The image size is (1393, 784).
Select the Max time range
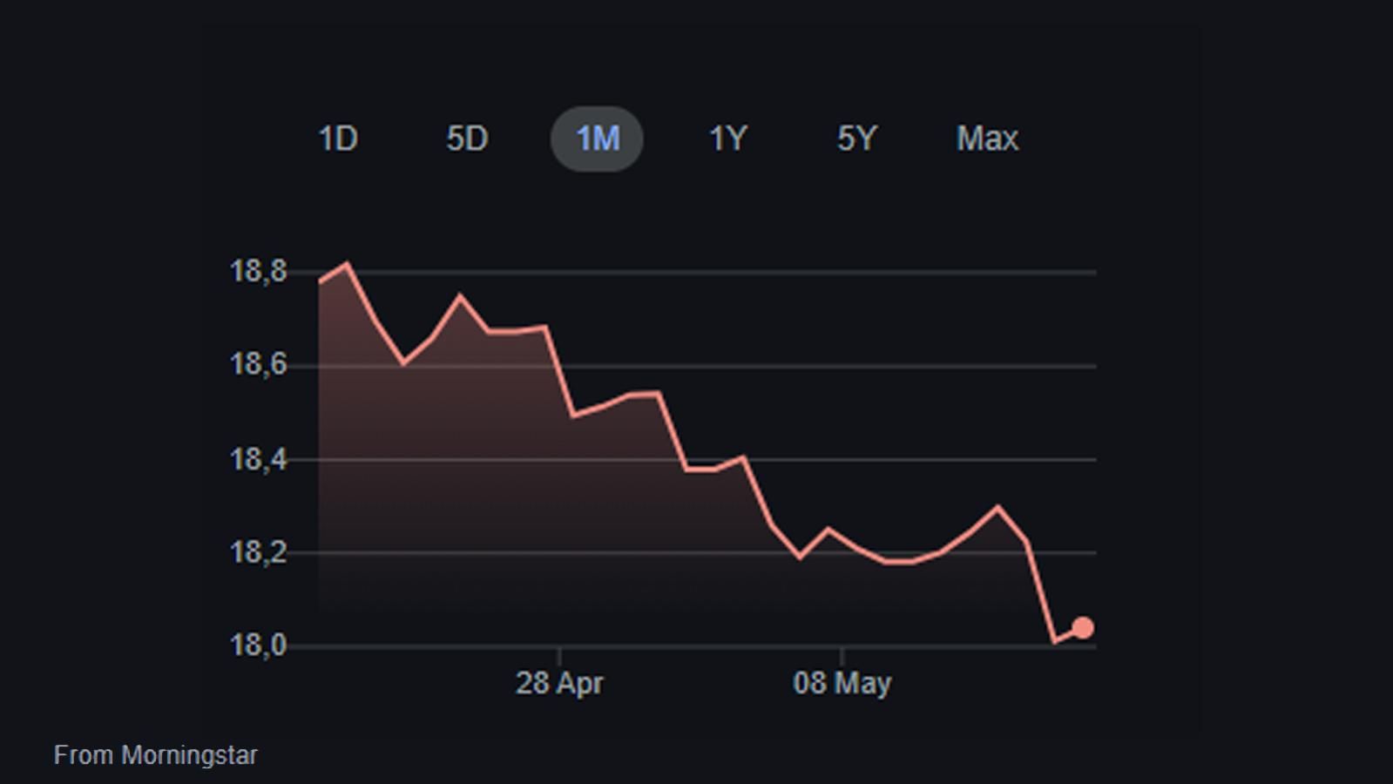987,138
